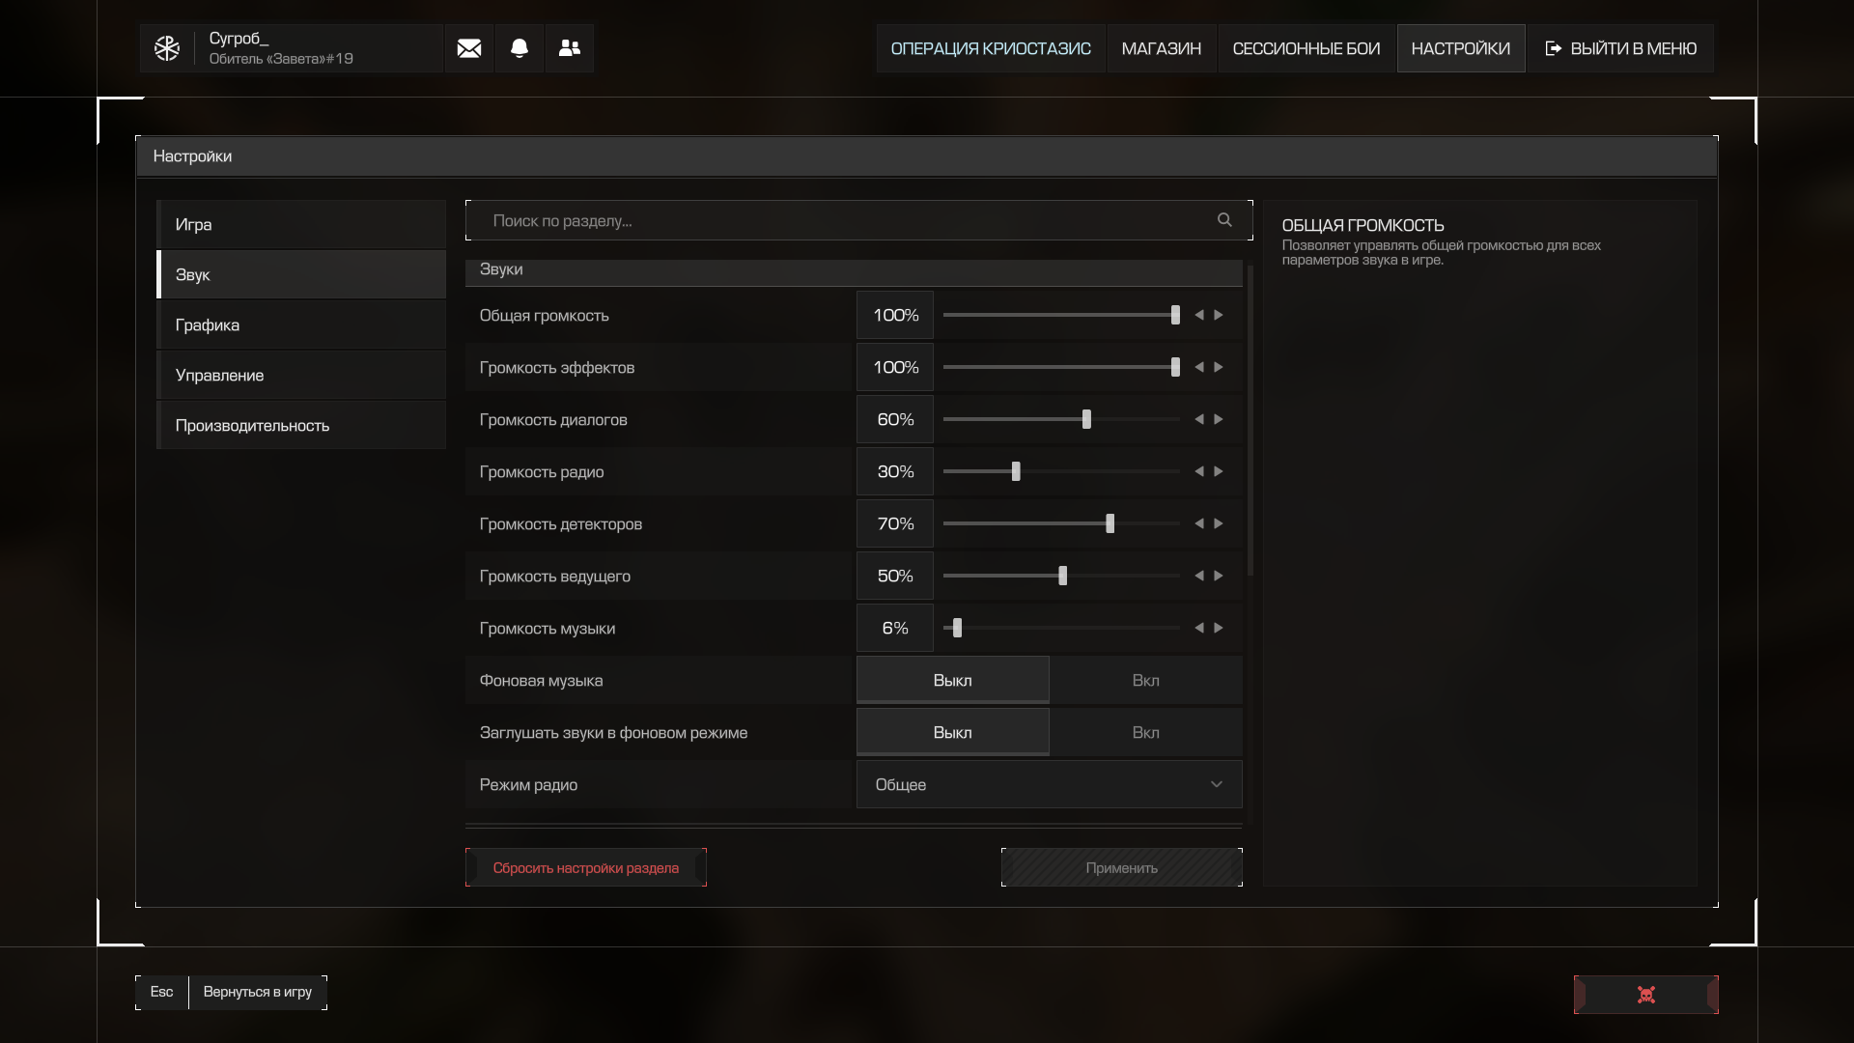Click the Esc key button
This screenshot has width=1854, height=1043.
click(x=162, y=992)
